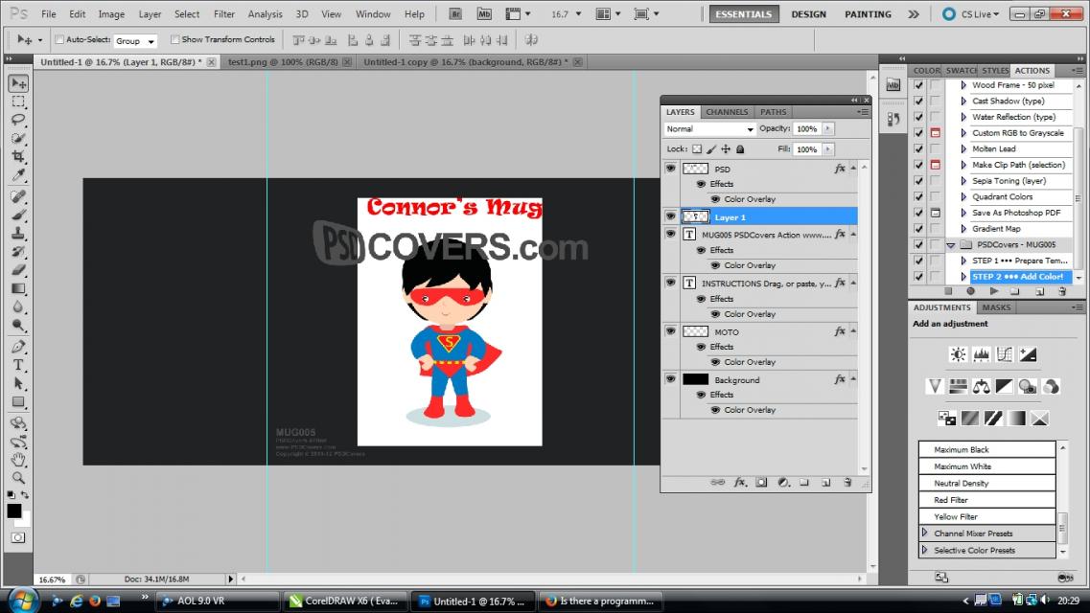Select the Hand tool
Viewport: 1090px width, 613px height.
pyautogui.click(x=18, y=460)
